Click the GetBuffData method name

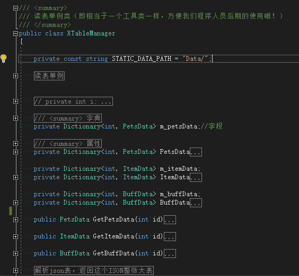(x=113, y=253)
